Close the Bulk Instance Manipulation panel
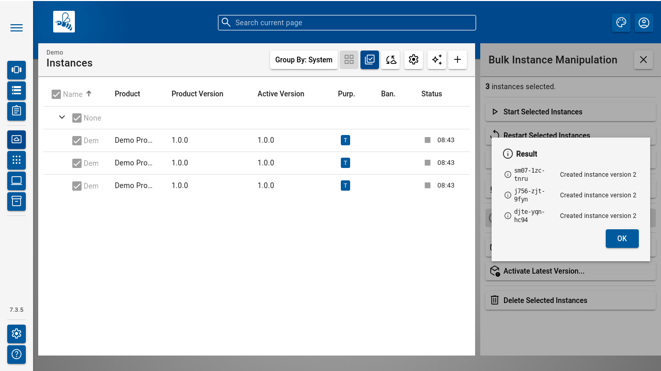Image resolution: width=661 pixels, height=371 pixels. point(643,60)
